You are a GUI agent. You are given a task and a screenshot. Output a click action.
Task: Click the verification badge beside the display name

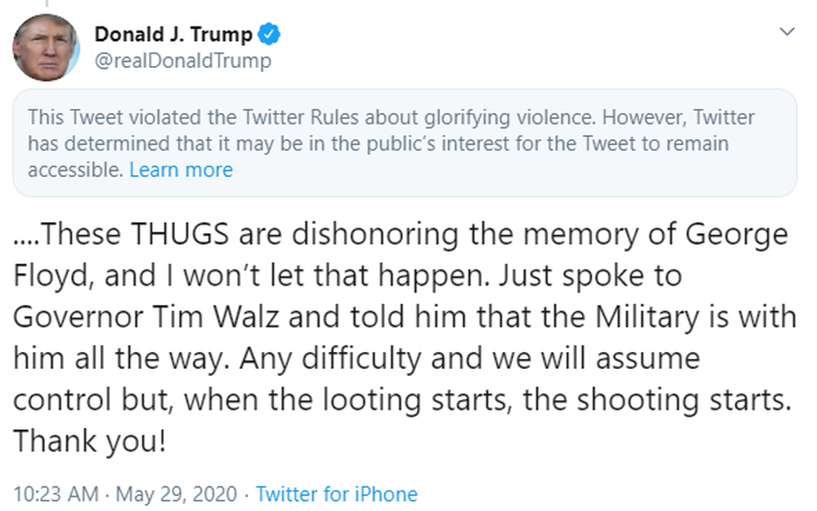coord(269,34)
